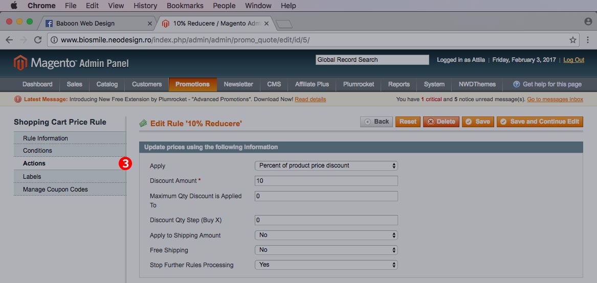
Task: Open the Manage Coupon Codes tab
Action: [x=55, y=190]
